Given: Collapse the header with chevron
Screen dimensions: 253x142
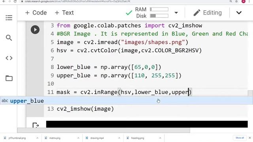Looking at the screenshot, I should pos(239,13).
